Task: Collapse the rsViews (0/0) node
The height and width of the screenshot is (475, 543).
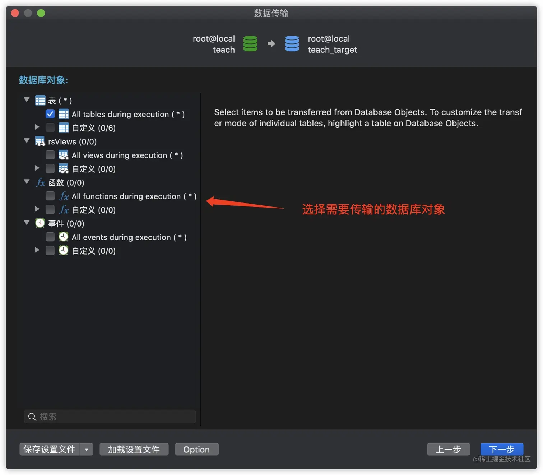Action: (x=27, y=141)
